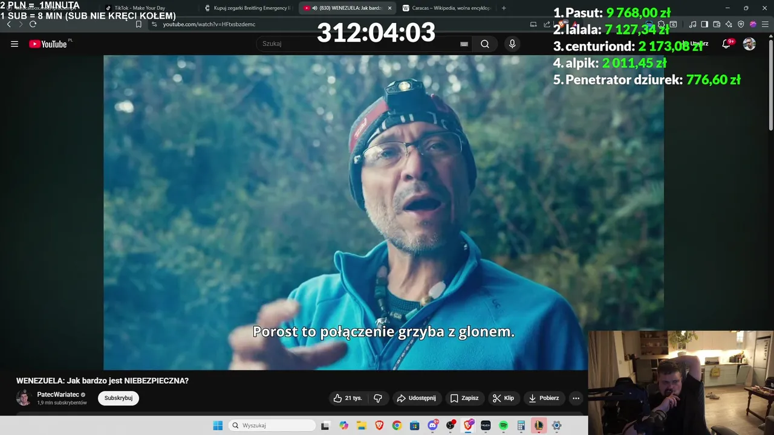This screenshot has width=774, height=435.
Task: Close the WENEZUELA YouTube tab
Action: 389,8
